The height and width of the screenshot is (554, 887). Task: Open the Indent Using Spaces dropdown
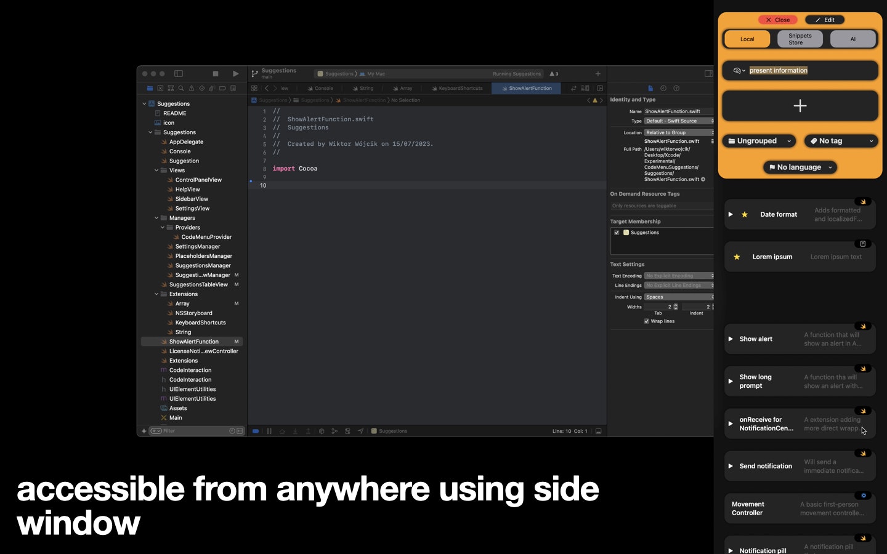click(x=679, y=297)
